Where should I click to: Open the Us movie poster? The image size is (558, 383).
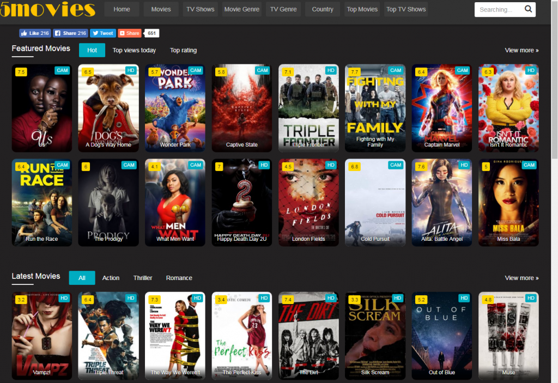(x=42, y=108)
